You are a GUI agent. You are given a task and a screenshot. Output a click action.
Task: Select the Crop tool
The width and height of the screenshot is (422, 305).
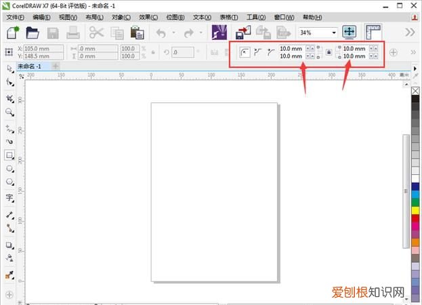[10, 98]
